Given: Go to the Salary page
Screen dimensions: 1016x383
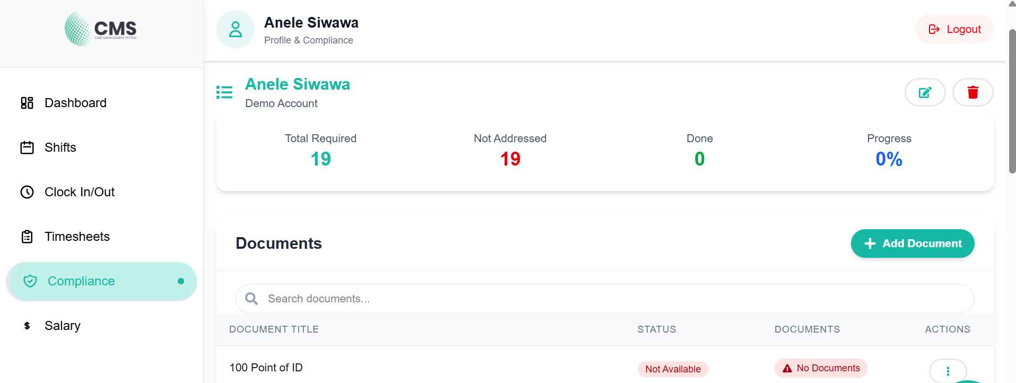Looking at the screenshot, I should pos(63,326).
